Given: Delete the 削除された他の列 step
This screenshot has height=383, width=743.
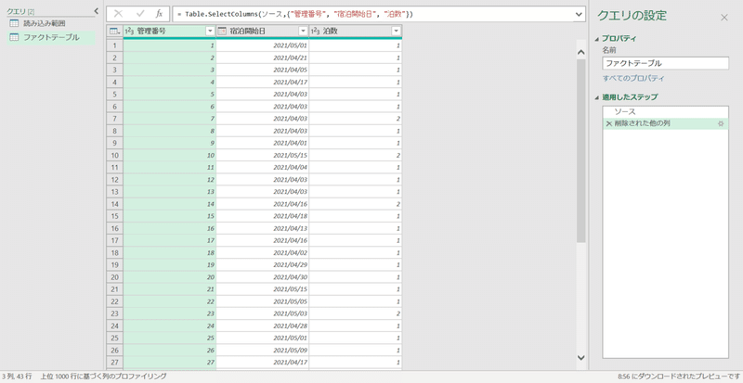Looking at the screenshot, I should coord(609,124).
